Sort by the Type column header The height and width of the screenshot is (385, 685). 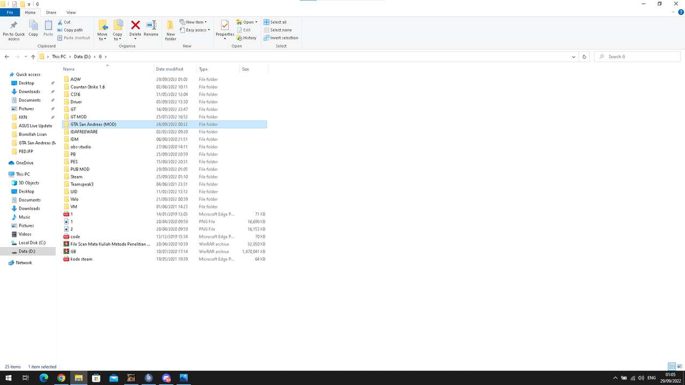(x=218, y=69)
